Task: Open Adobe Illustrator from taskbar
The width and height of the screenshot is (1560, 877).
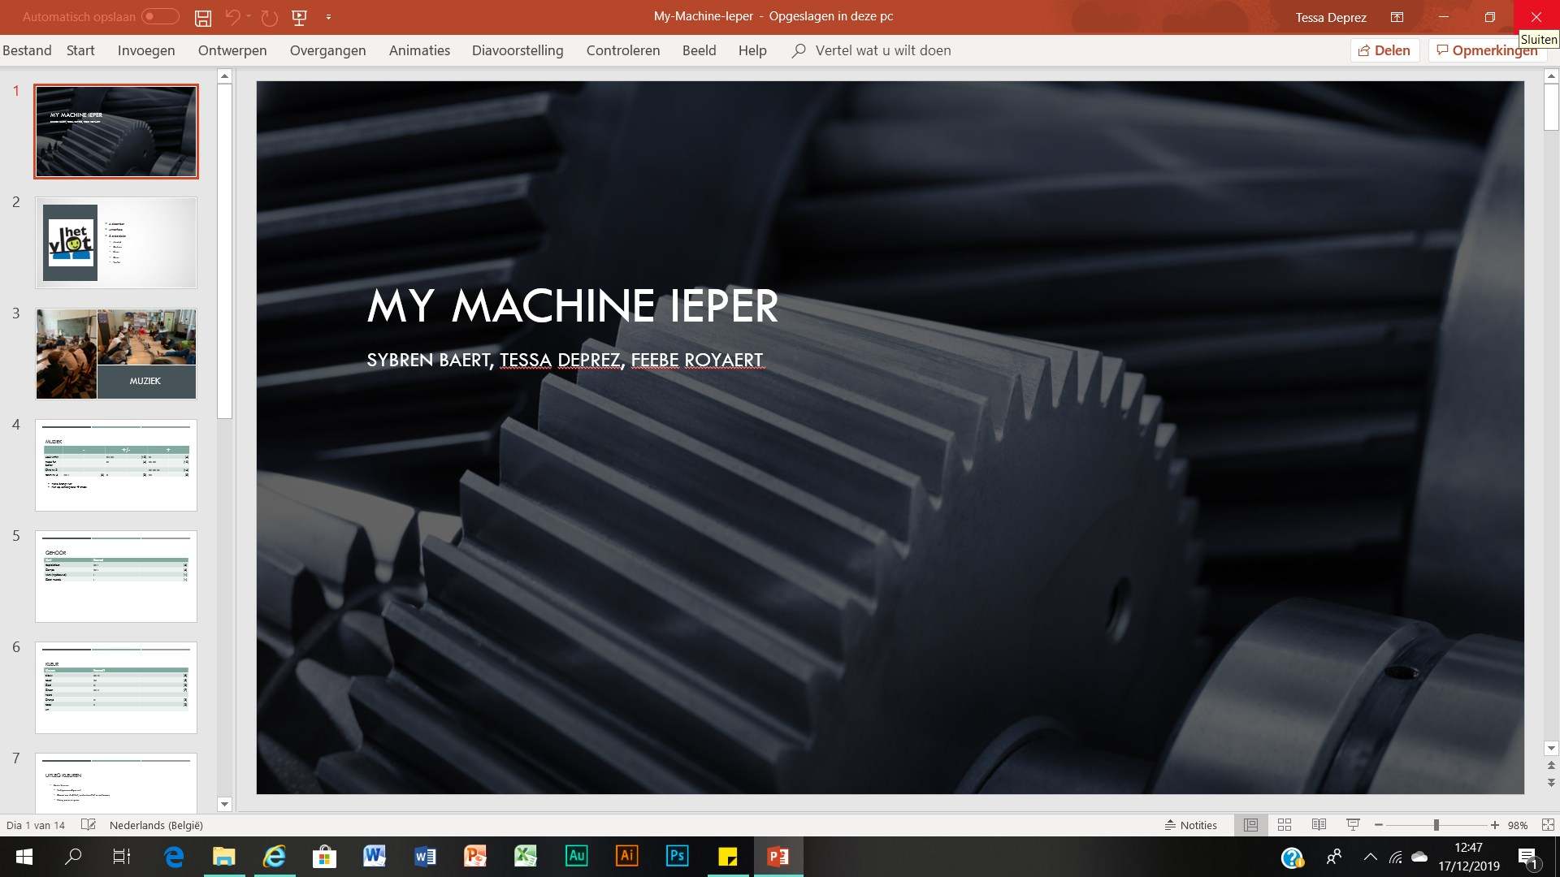Action: point(626,856)
